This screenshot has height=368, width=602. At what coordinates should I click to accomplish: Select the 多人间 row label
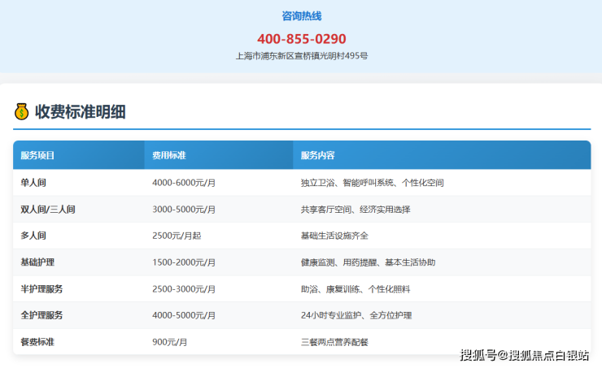[x=33, y=236]
